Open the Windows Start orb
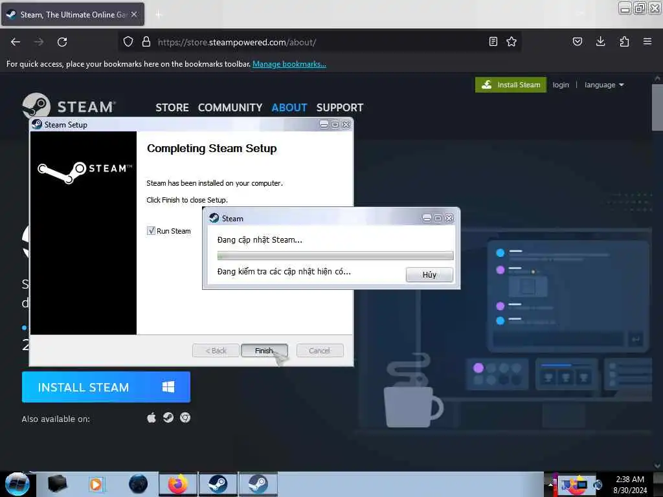The image size is (663, 497). coord(17,484)
